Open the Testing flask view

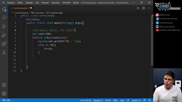pyautogui.click(x=4, y=52)
